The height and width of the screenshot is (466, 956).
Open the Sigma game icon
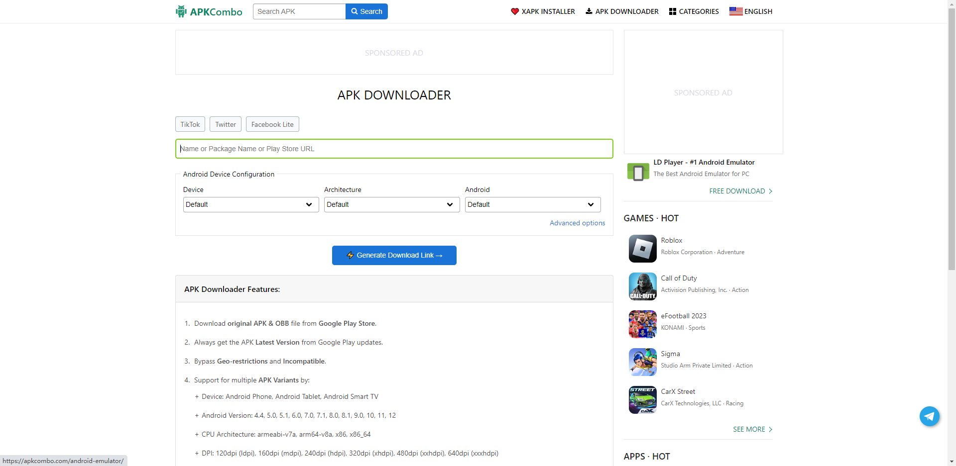(643, 362)
